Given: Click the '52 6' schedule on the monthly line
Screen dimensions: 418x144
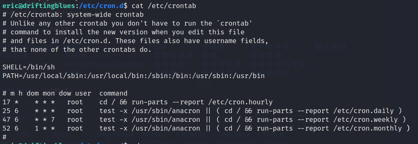Looking at the screenshot, I should coord(10,128).
